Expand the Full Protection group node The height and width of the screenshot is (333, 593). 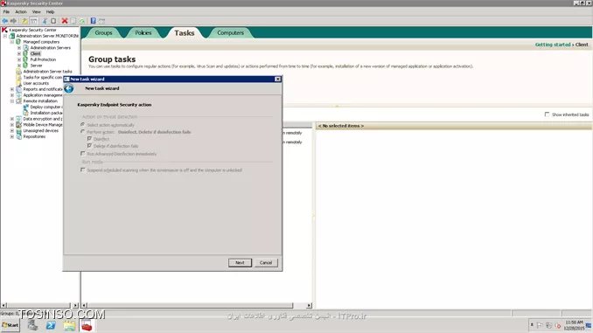coord(19,59)
